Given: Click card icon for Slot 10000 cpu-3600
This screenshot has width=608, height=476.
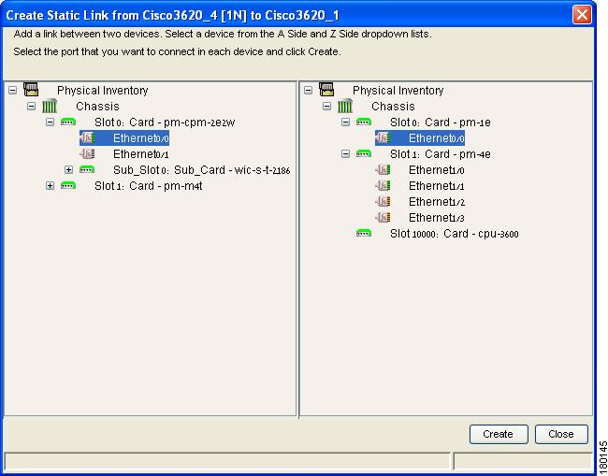Looking at the screenshot, I should point(364,233).
